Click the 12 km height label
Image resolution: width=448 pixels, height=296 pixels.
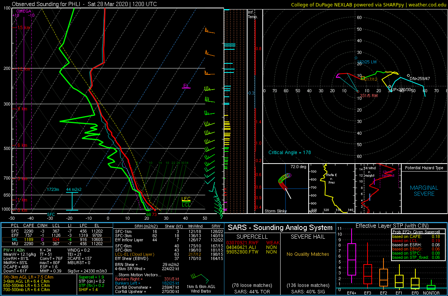tap(24, 69)
